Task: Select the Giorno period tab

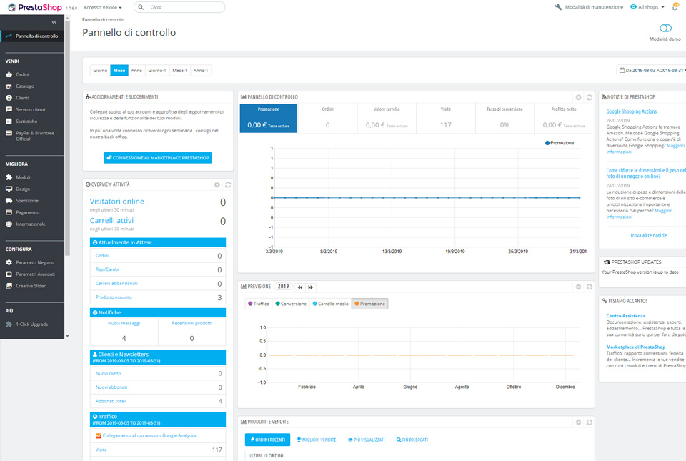Action: (100, 71)
